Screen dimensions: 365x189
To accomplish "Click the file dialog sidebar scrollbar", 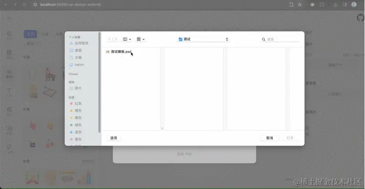I will click(99, 83).
